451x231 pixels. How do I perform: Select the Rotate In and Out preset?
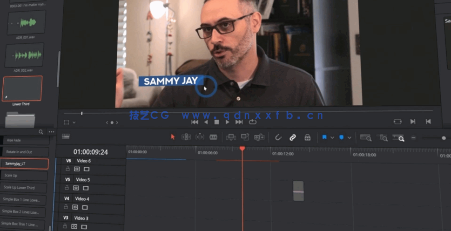click(x=25, y=152)
